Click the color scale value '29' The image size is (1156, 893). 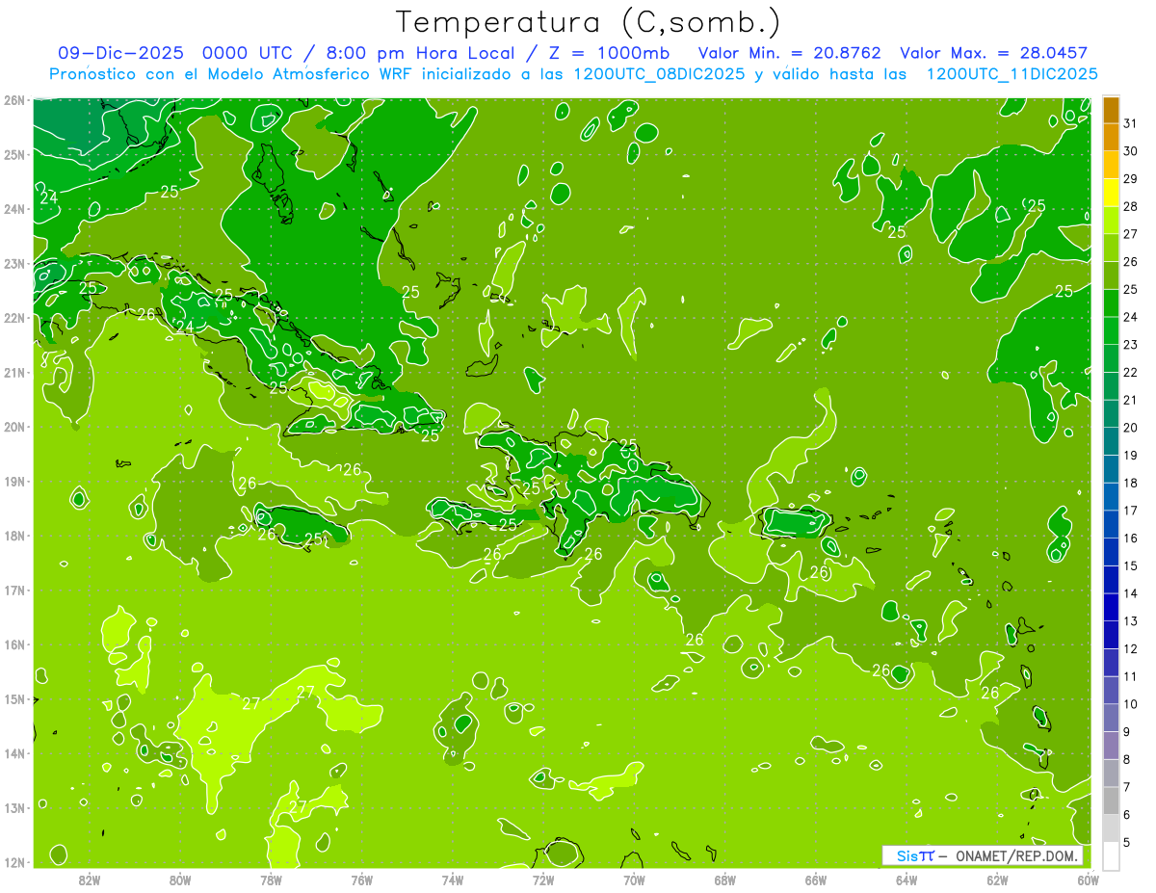coord(1130,179)
